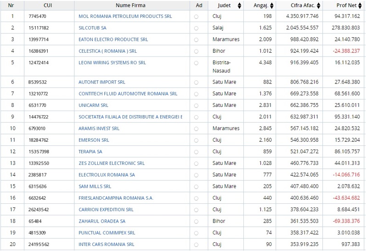Sort table by Judet column arrows

pos(239,6)
